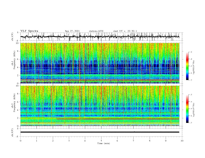This screenshot has height=158, width=205.
Task: Click inside the ch.2 spectrogram panel
Action: coord(100,106)
